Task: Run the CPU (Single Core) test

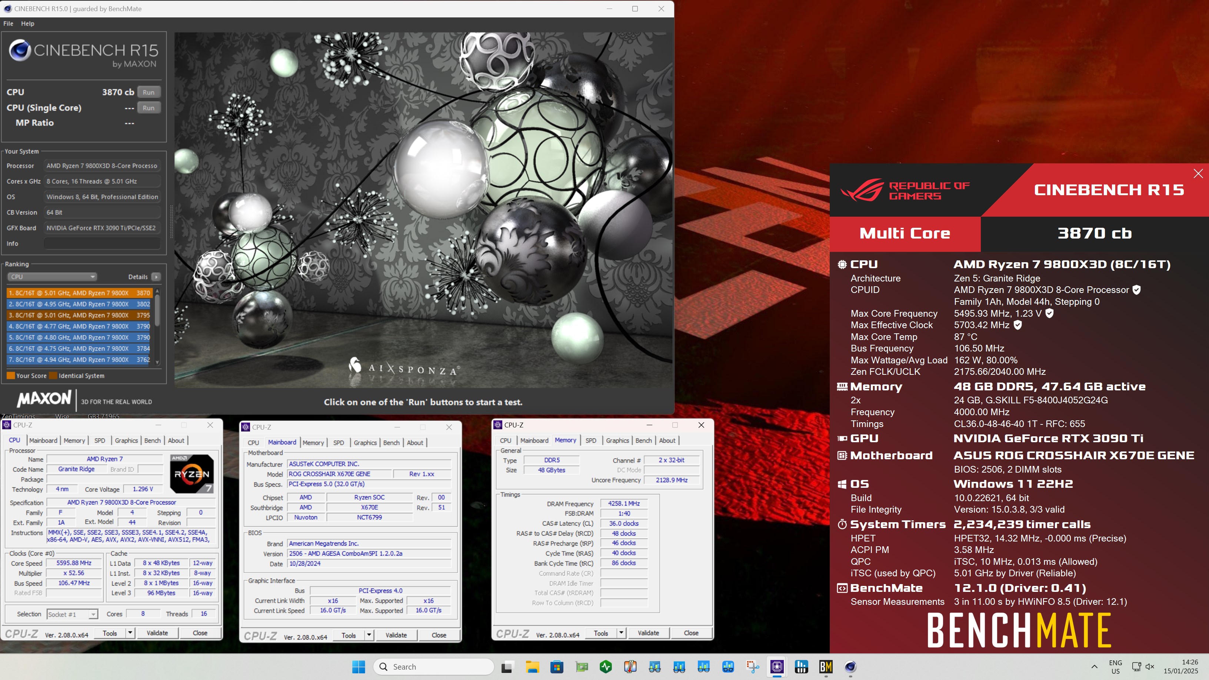Action: click(149, 108)
